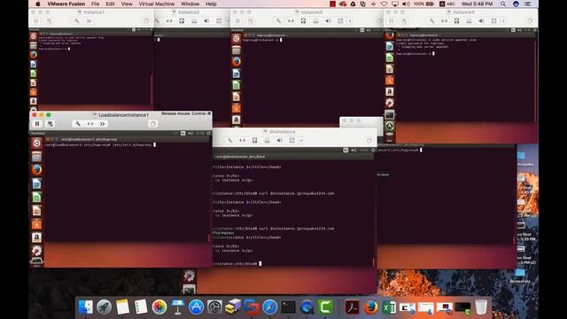Open the Window menu
The height and width of the screenshot is (319, 567).
click(x=190, y=4)
